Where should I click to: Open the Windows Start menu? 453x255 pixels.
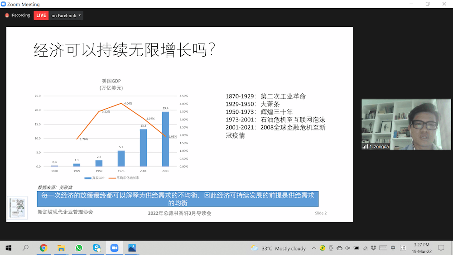[x=8, y=248]
